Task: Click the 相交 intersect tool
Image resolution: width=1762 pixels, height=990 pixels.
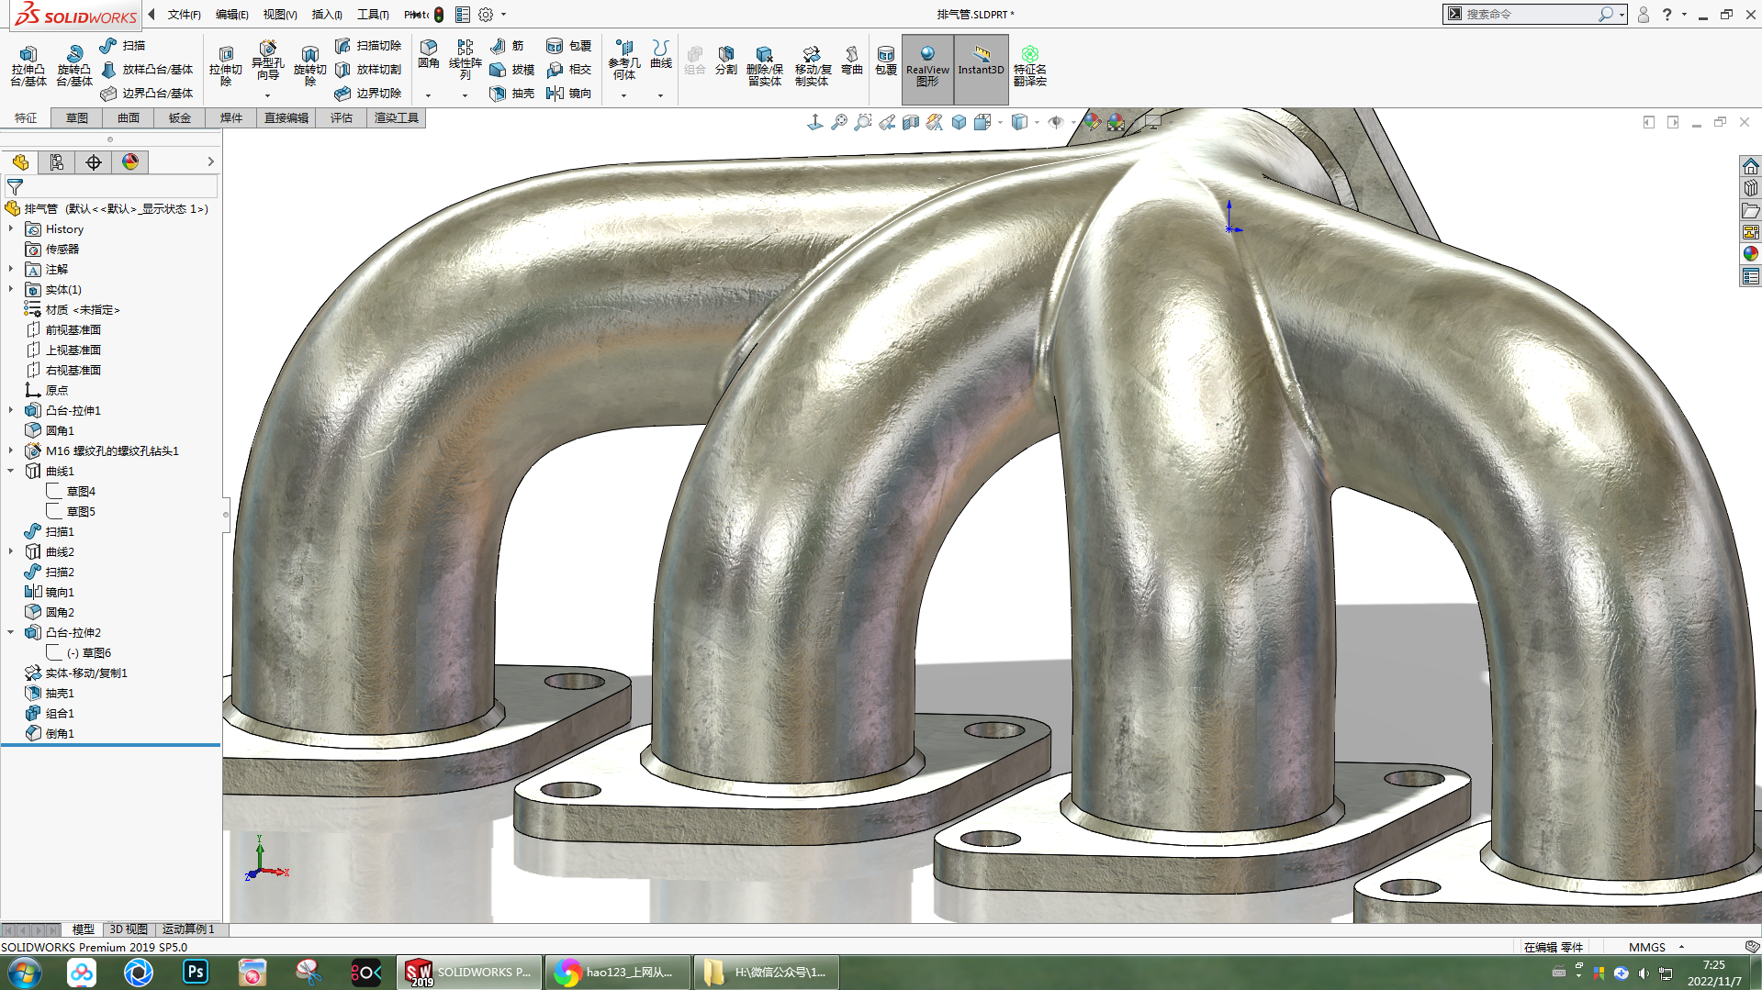Action: tap(568, 69)
